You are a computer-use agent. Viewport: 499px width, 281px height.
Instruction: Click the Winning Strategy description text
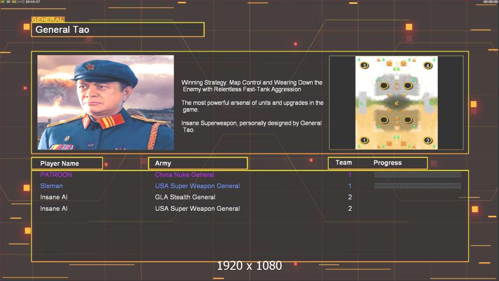pyautogui.click(x=252, y=86)
